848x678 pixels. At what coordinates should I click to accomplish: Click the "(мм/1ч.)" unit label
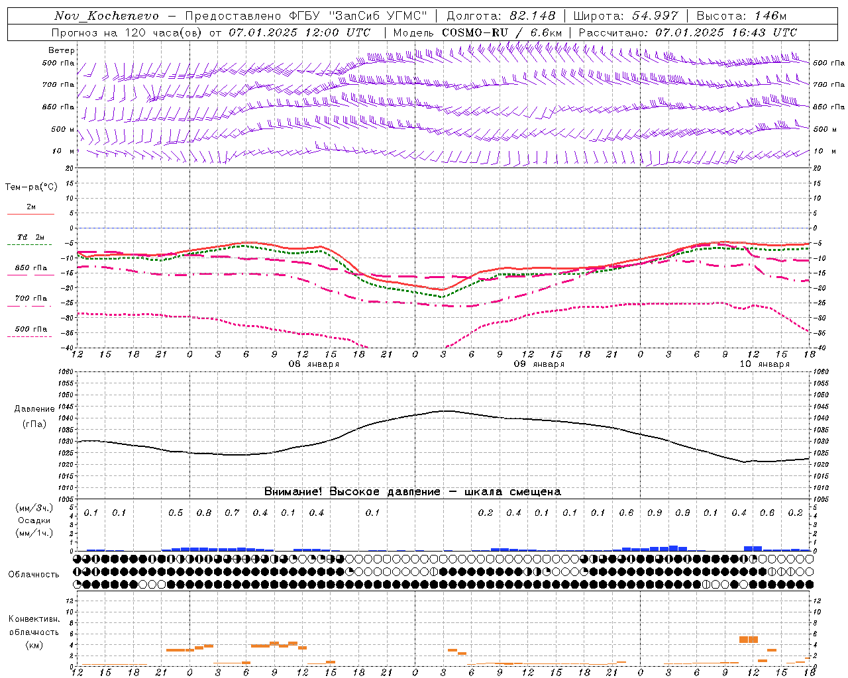click(x=34, y=533)
